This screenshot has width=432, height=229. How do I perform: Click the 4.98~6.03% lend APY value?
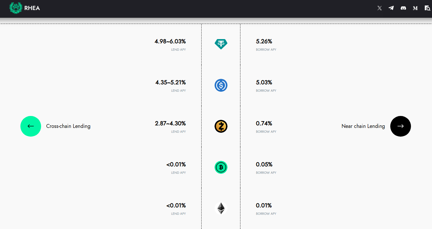pos(170,41)
